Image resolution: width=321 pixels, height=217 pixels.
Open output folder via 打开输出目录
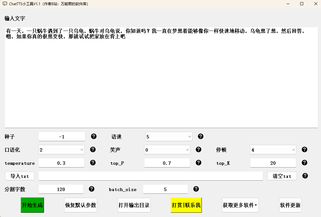coord(134,205)
